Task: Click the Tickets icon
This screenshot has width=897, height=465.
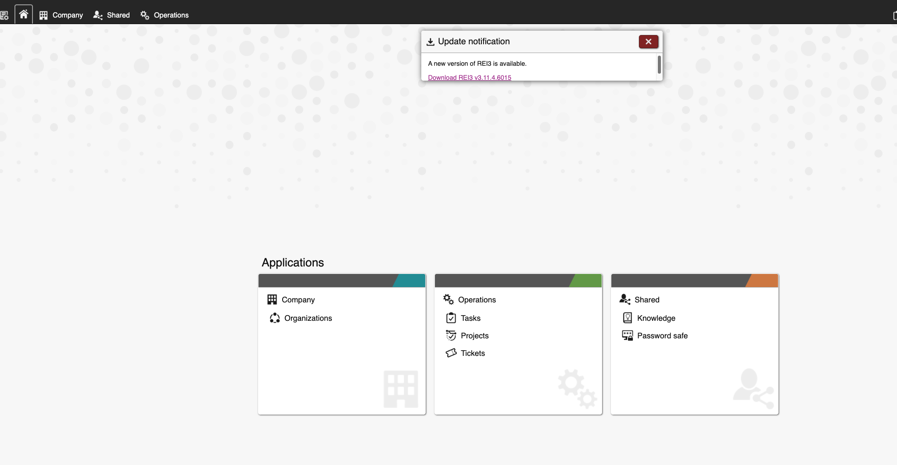Action: click(451, 353)
